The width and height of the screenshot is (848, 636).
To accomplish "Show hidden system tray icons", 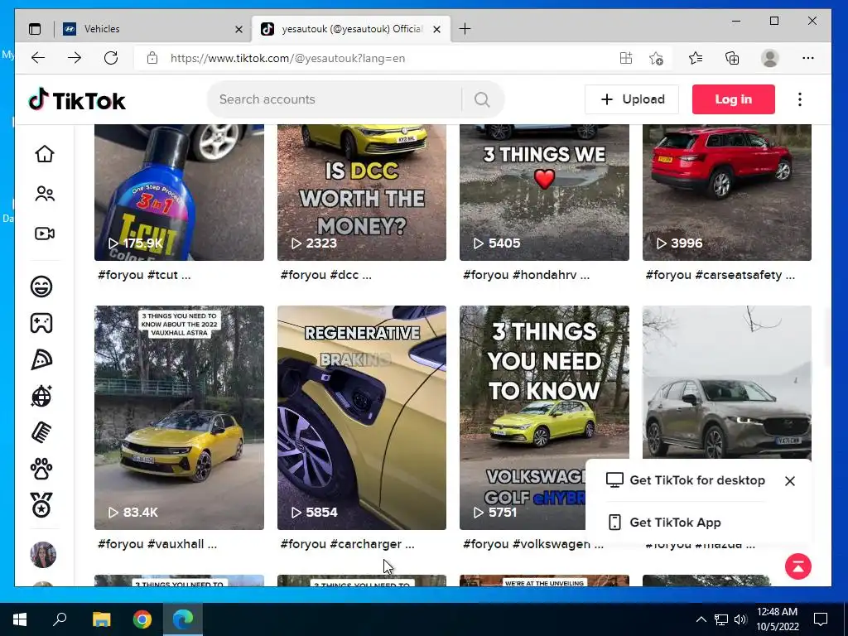I will [701, 619].
